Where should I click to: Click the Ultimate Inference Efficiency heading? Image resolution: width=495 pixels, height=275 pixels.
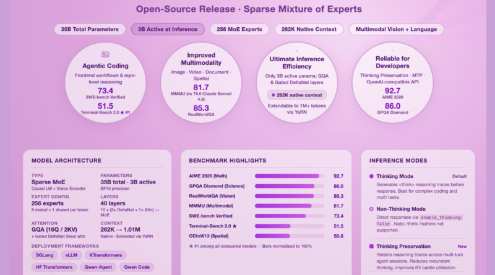[x=297, y=63]
